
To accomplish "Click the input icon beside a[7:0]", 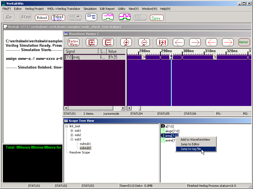I will click(163, 126).
